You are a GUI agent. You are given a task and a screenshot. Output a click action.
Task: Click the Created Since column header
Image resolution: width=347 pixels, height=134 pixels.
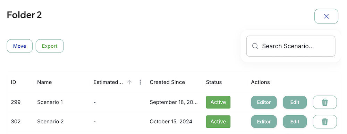click(167, 82)
